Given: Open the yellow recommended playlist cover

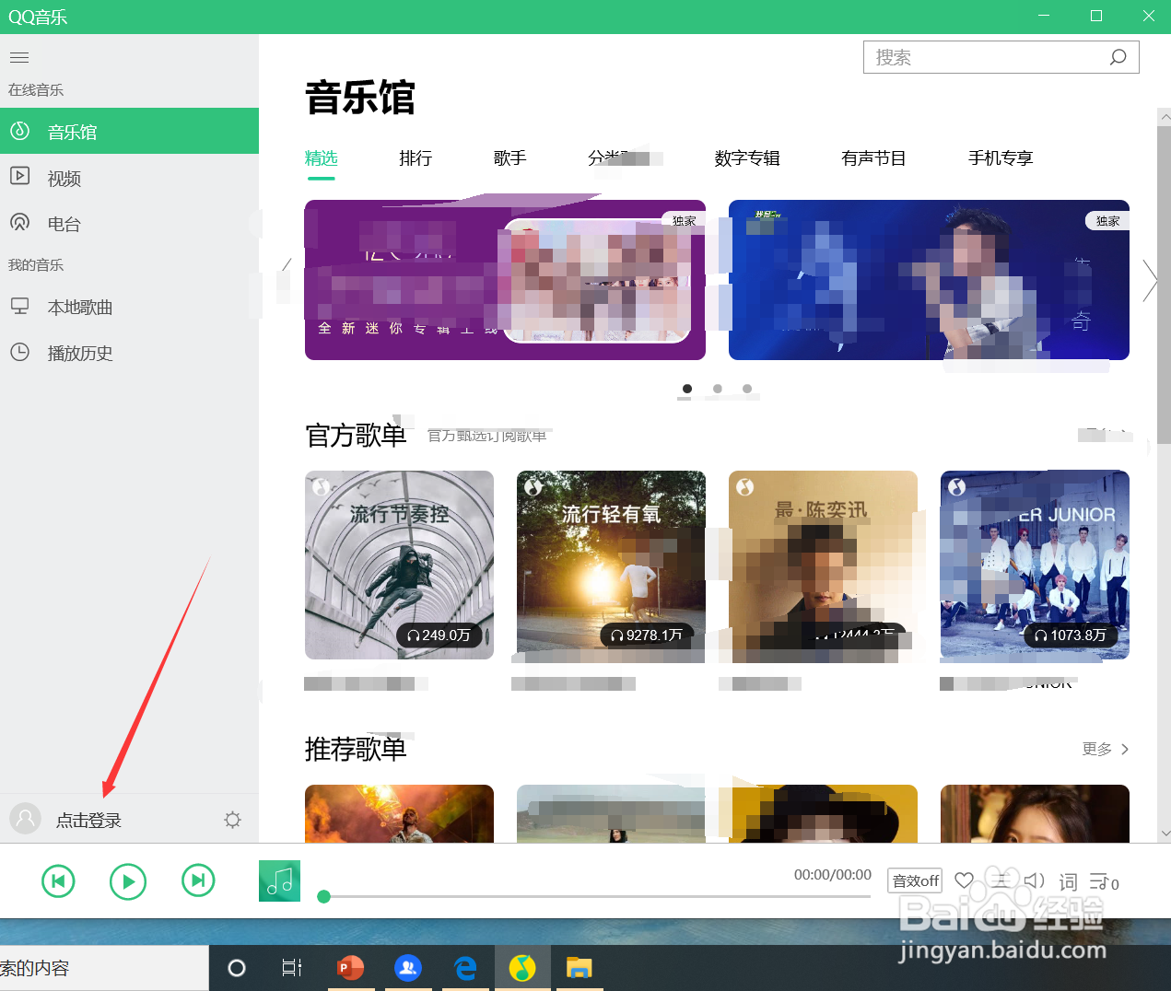Looking at the screenshot, I should pyautogui.click(x=823, y=813).
